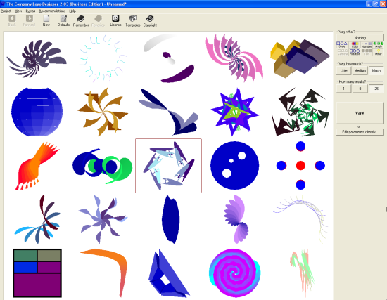Toggle the Rotation vary option
This screenshot has width=387, height=300.
[355, 52]
